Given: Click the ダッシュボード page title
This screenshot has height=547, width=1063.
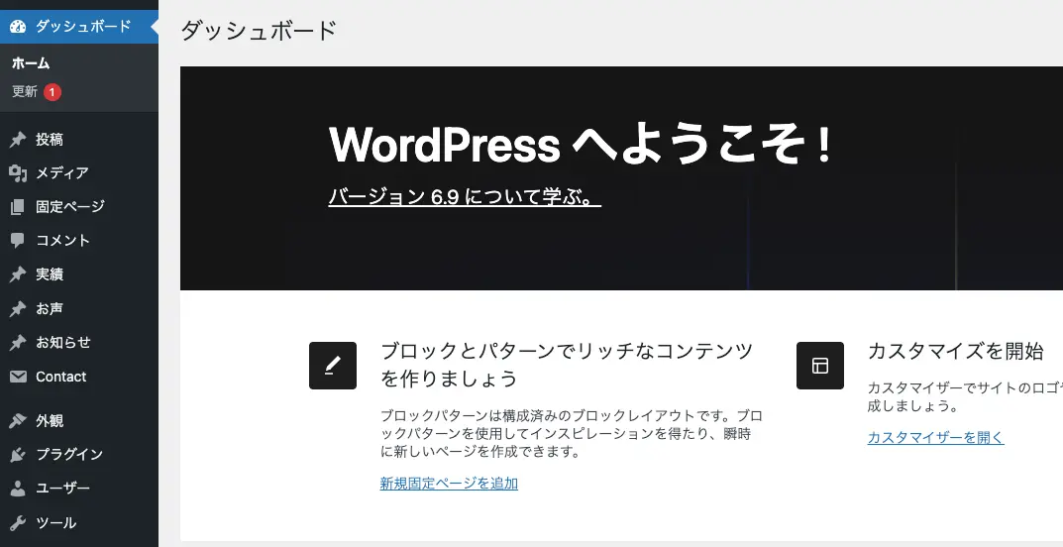Looking at the screenshot, I should click(259, 31).
